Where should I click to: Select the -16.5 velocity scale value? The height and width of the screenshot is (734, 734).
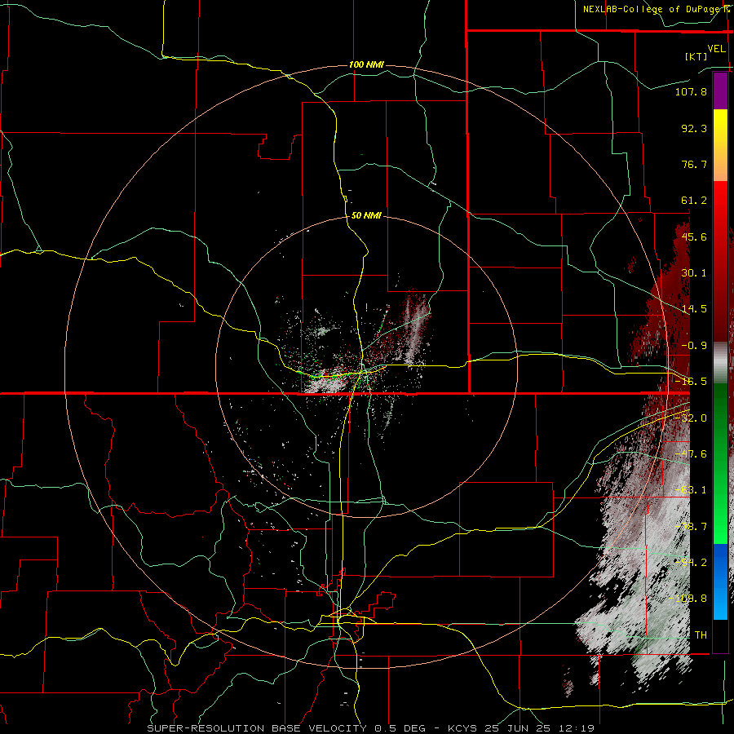coord(691,382)
